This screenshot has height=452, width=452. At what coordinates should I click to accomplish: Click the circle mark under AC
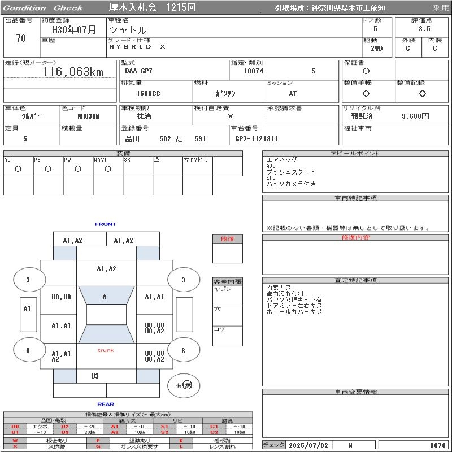point(18,168)
